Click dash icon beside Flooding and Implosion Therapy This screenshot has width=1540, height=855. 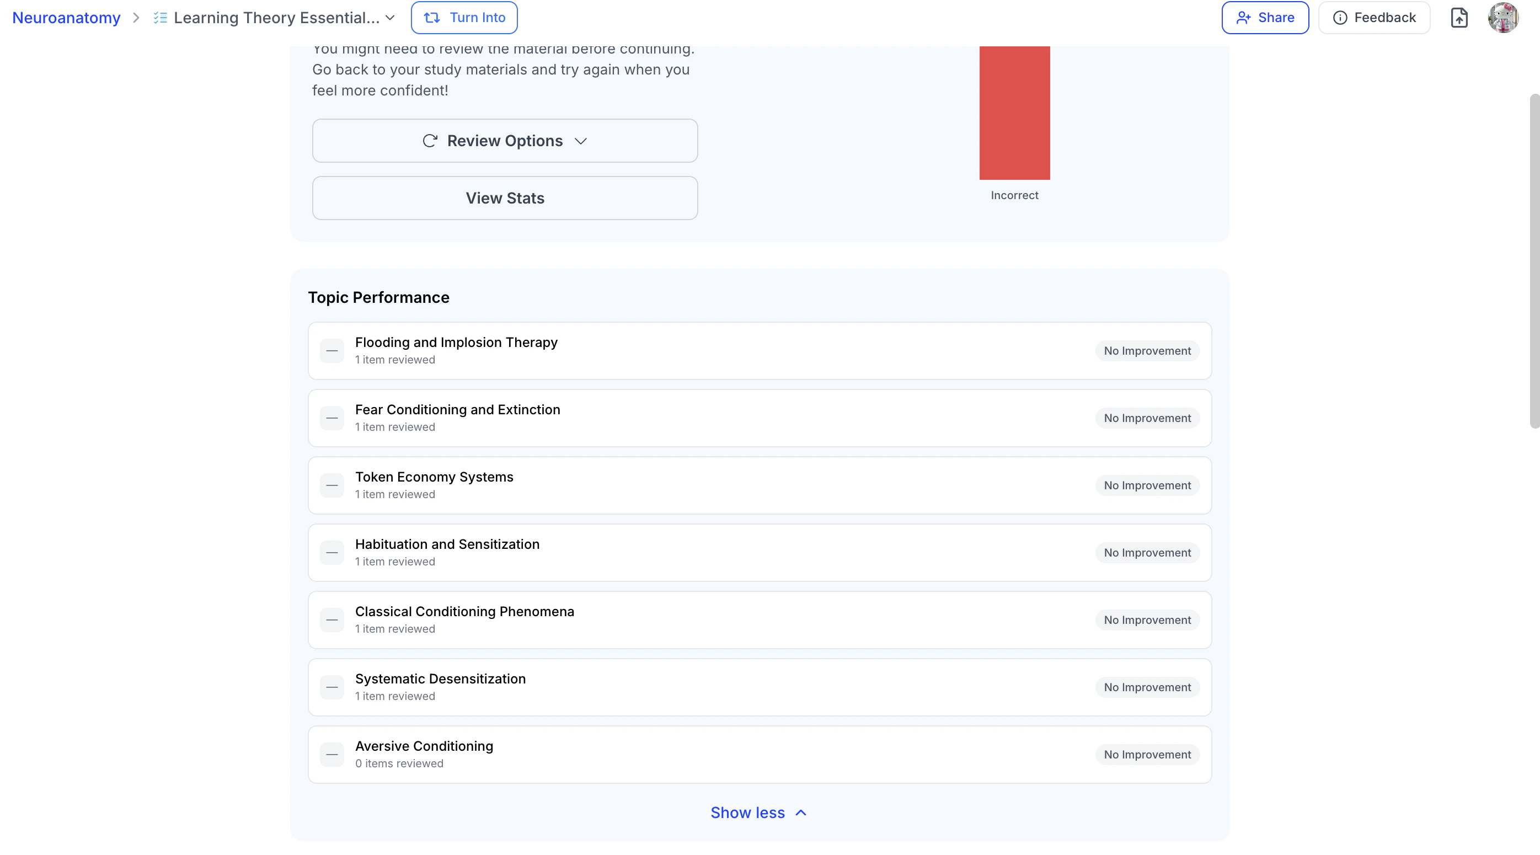point(332,351)
